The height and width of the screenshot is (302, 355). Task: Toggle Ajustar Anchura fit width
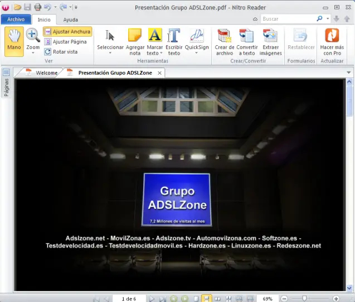[67, 31]
